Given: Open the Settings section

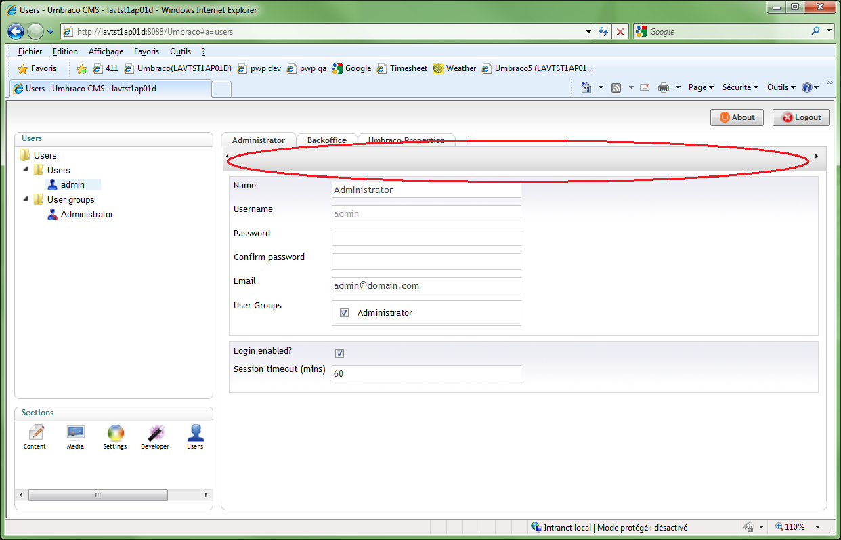Looking at the screenshot, I should click(115, 437).
